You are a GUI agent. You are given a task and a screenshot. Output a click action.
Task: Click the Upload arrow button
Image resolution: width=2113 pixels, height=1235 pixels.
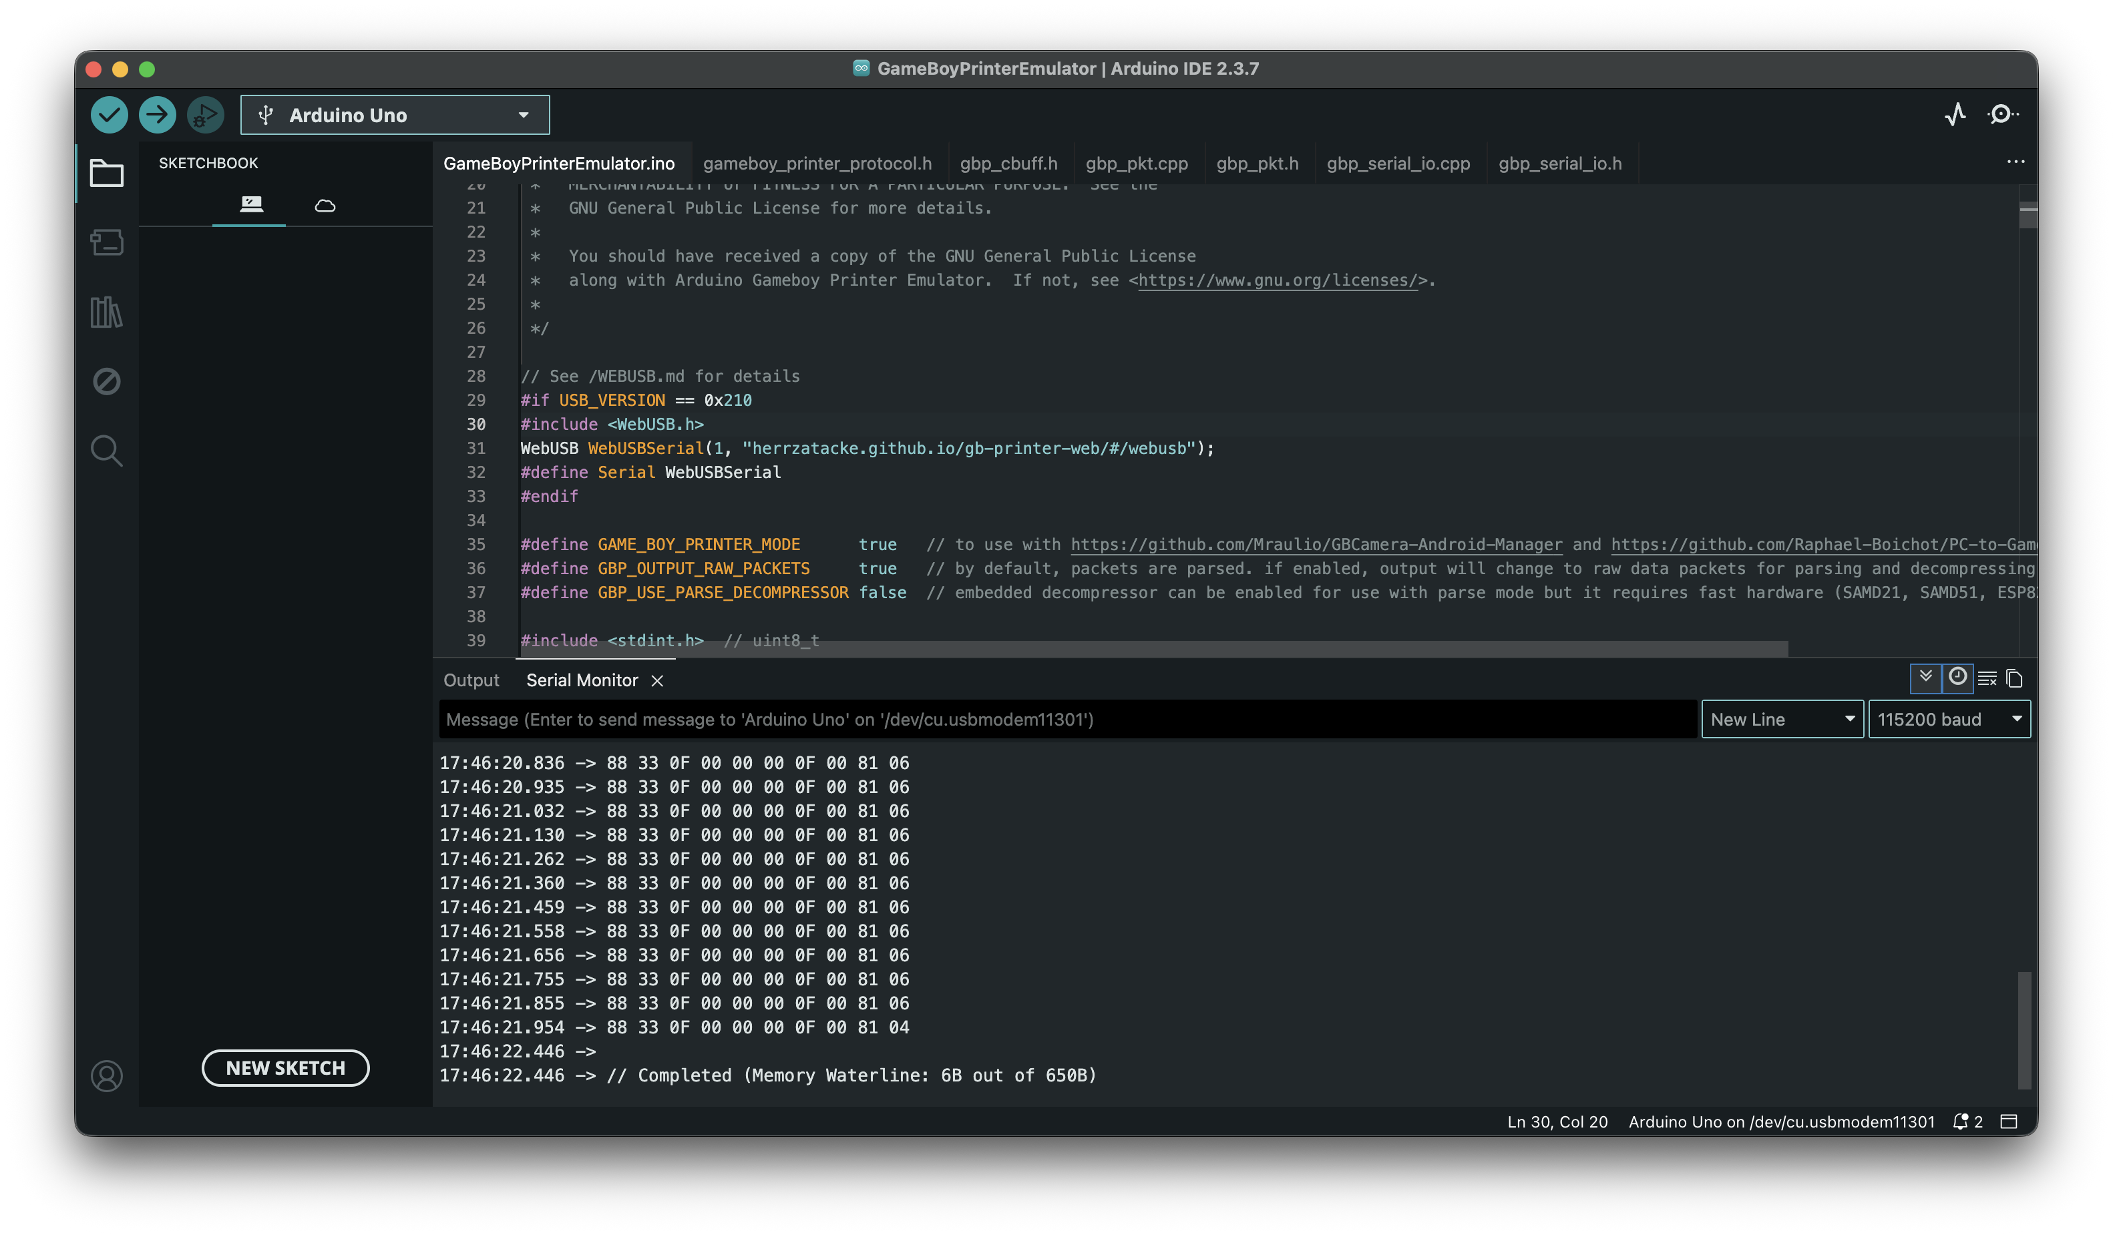click(x=157, y=115)
